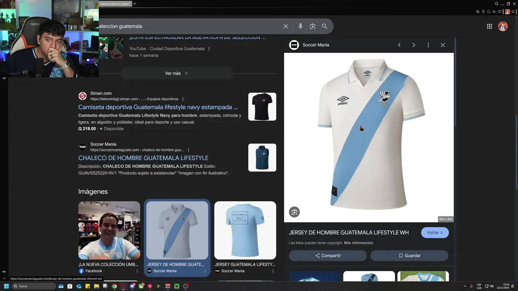The width and height of the screenshot is (518, 291).
Task: Start voice search with the microphone icon
Action: (300, 26)
